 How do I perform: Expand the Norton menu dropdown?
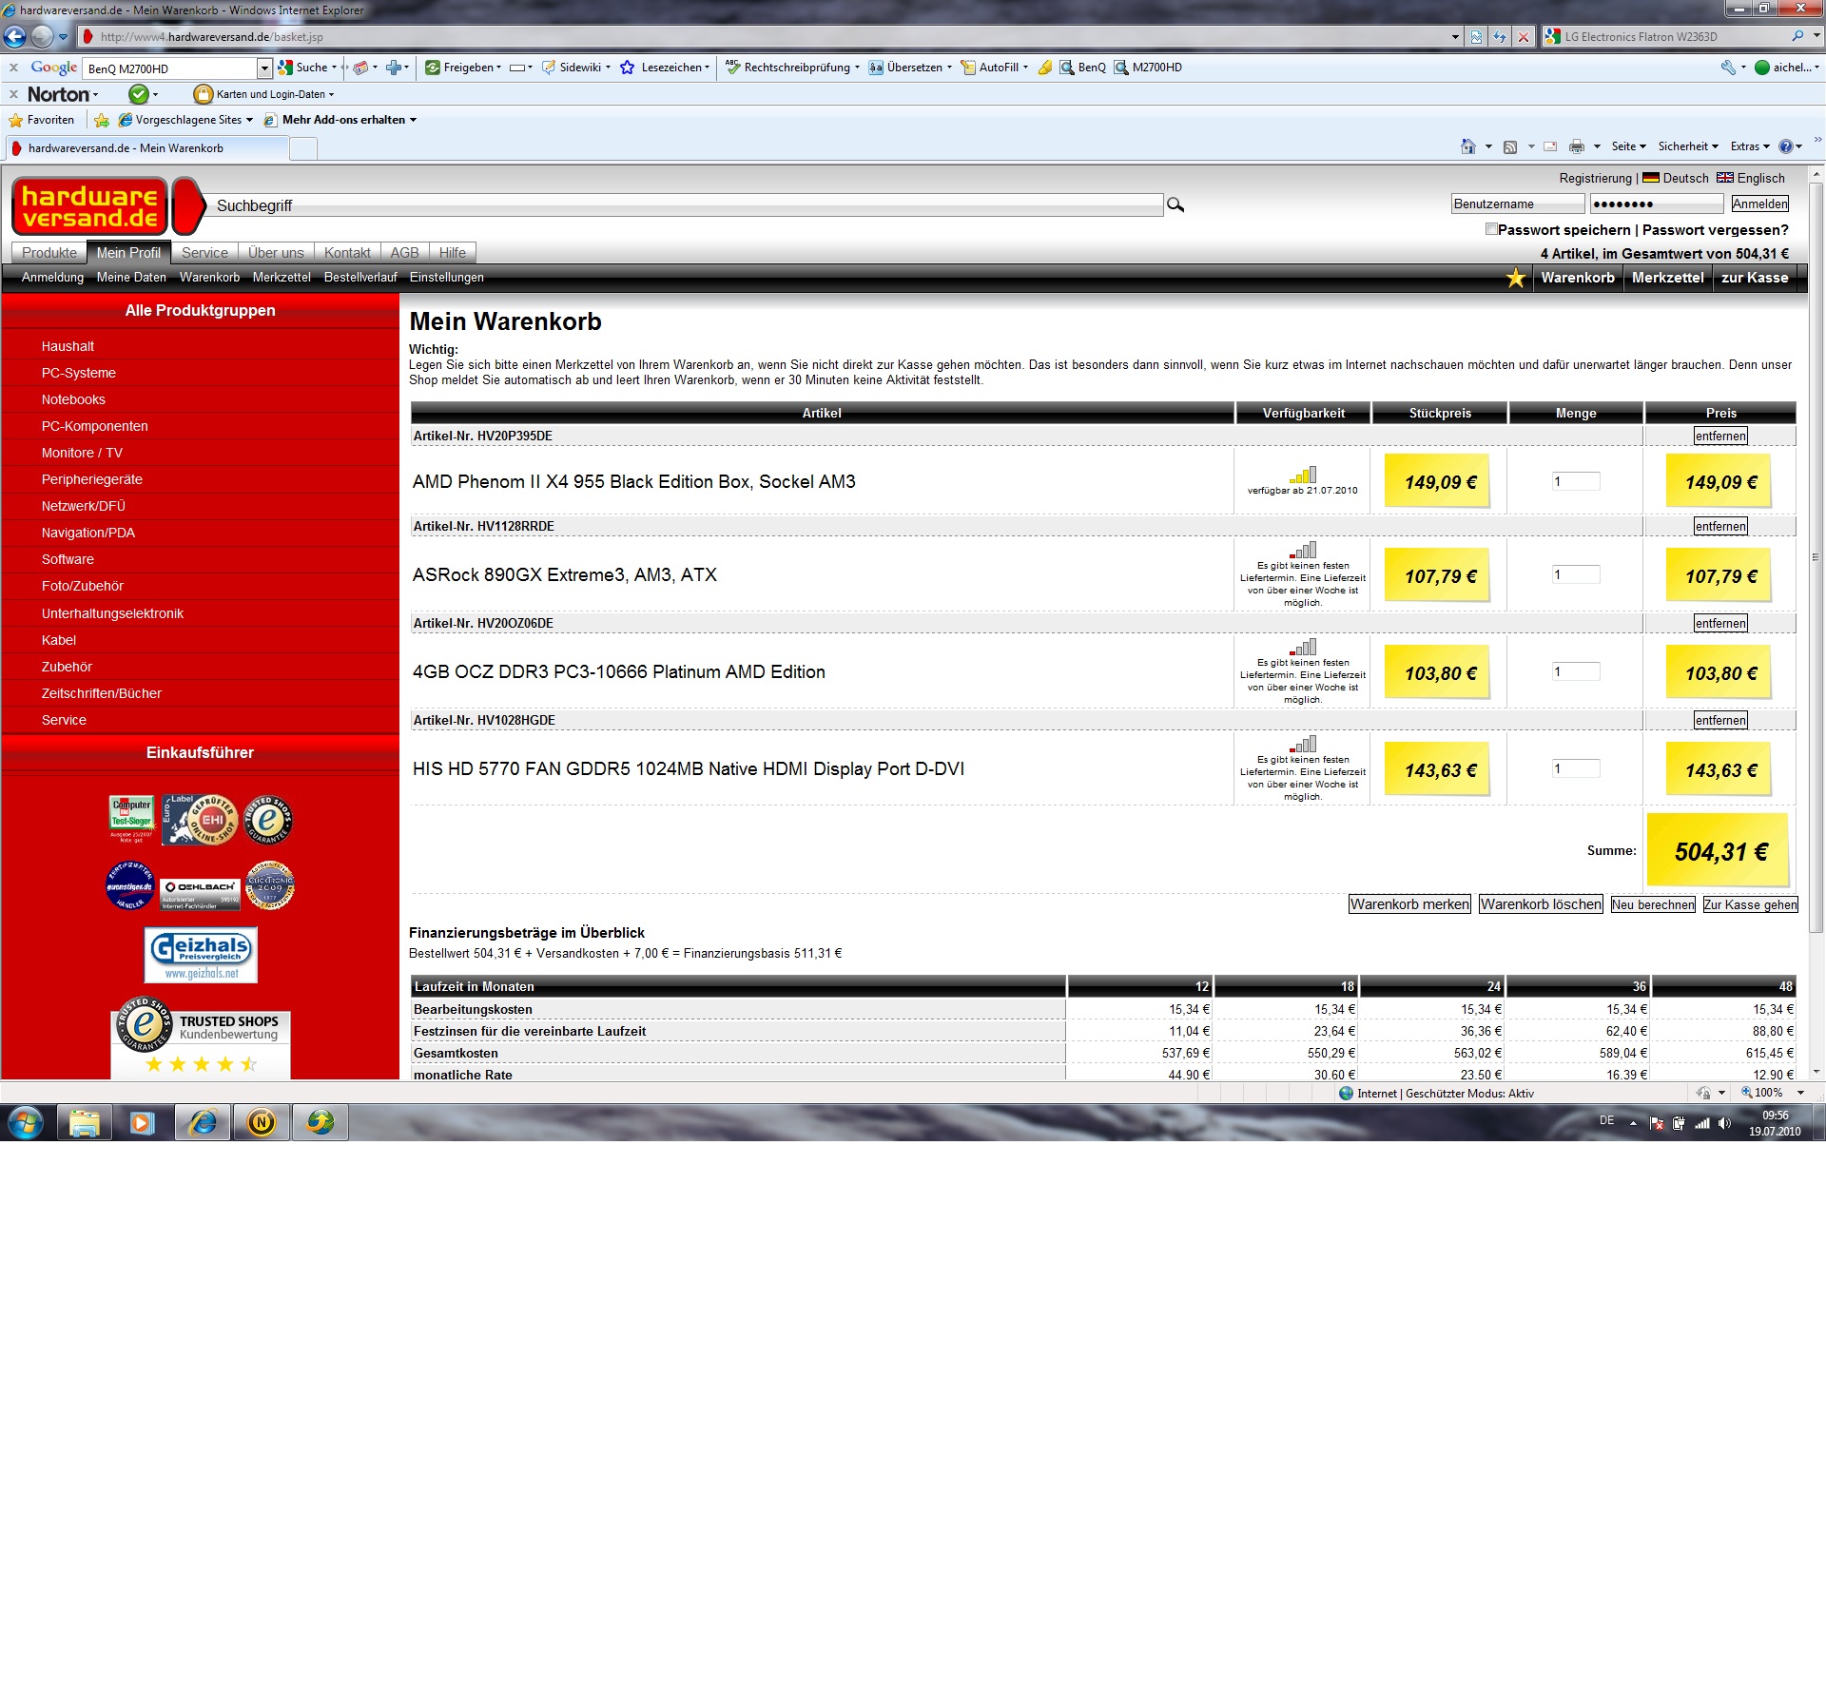coord(95,95)
